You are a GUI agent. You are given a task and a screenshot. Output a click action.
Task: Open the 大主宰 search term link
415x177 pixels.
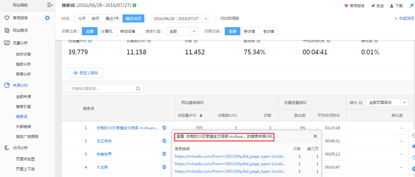click(102, 167)
